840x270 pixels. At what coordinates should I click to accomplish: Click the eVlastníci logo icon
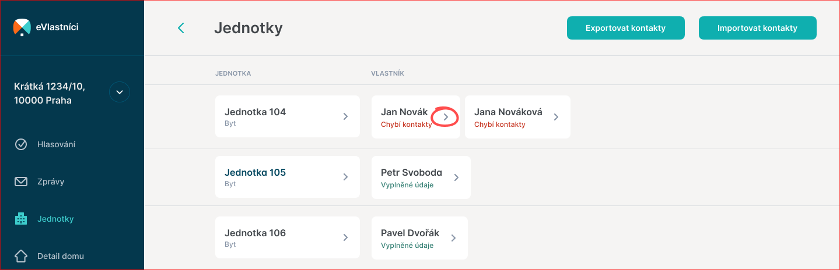[x=22, y=27]
